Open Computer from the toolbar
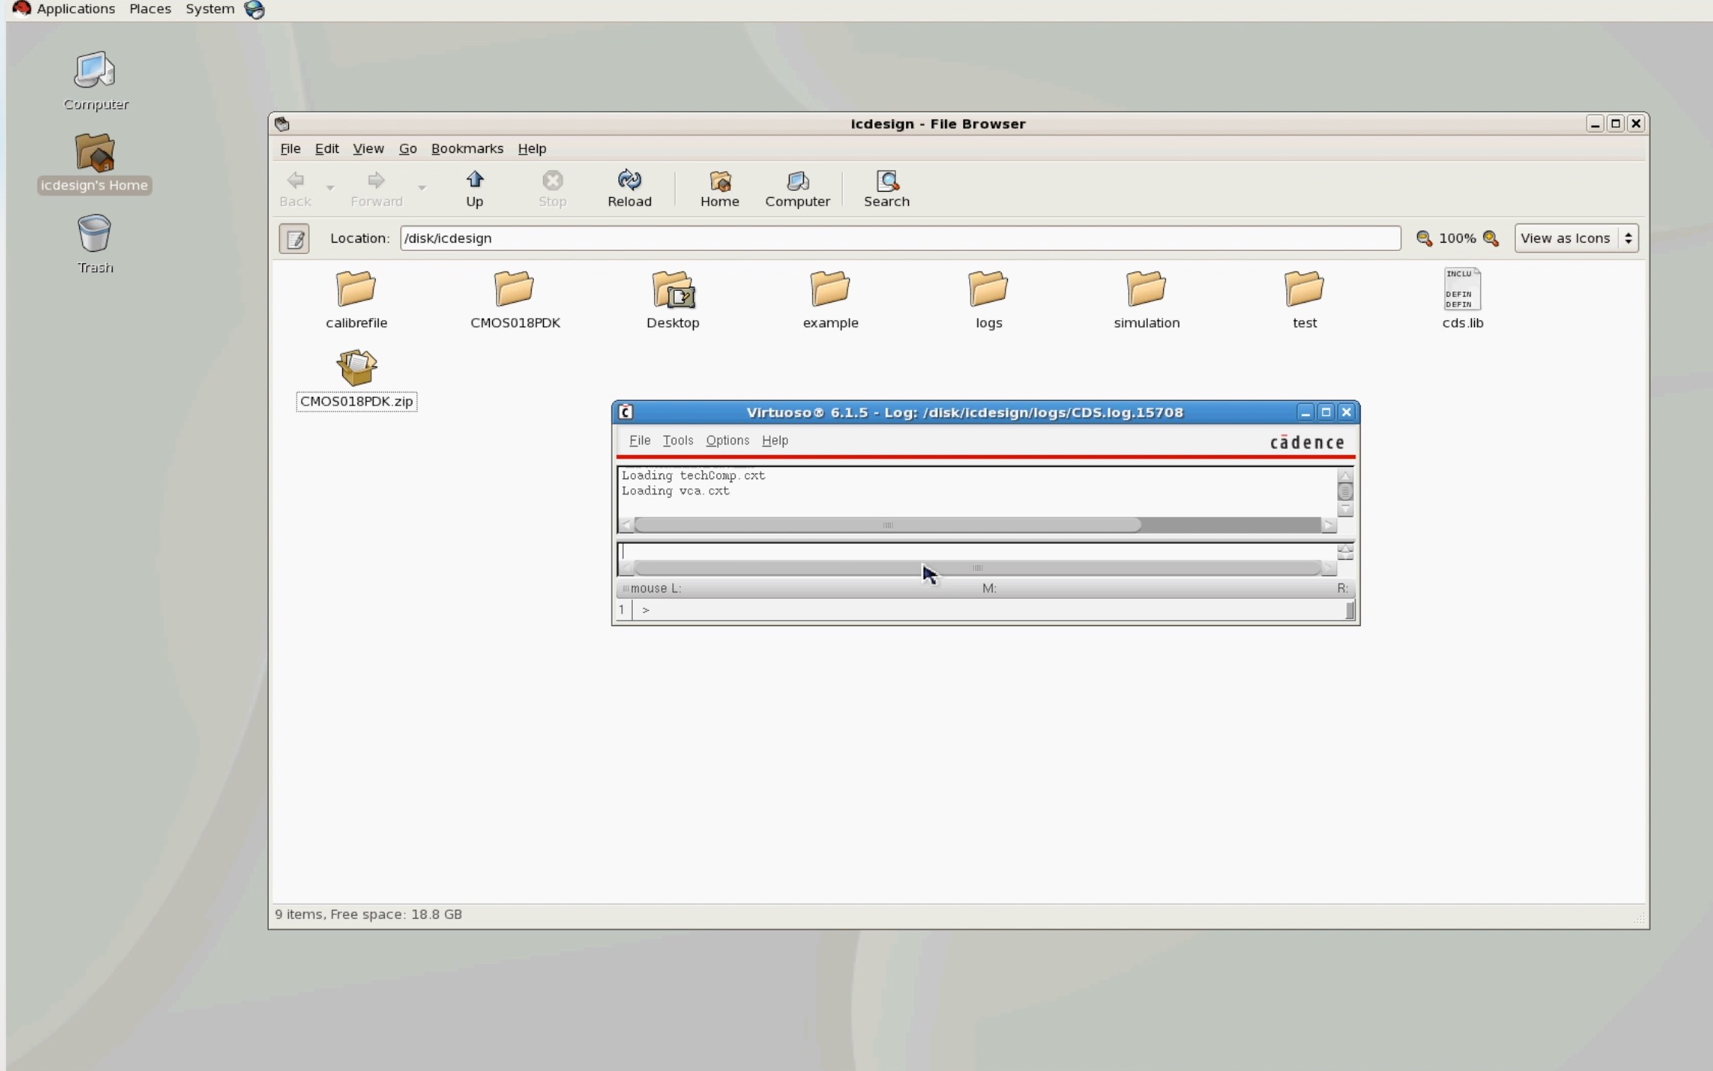 (x=797, y=181)
